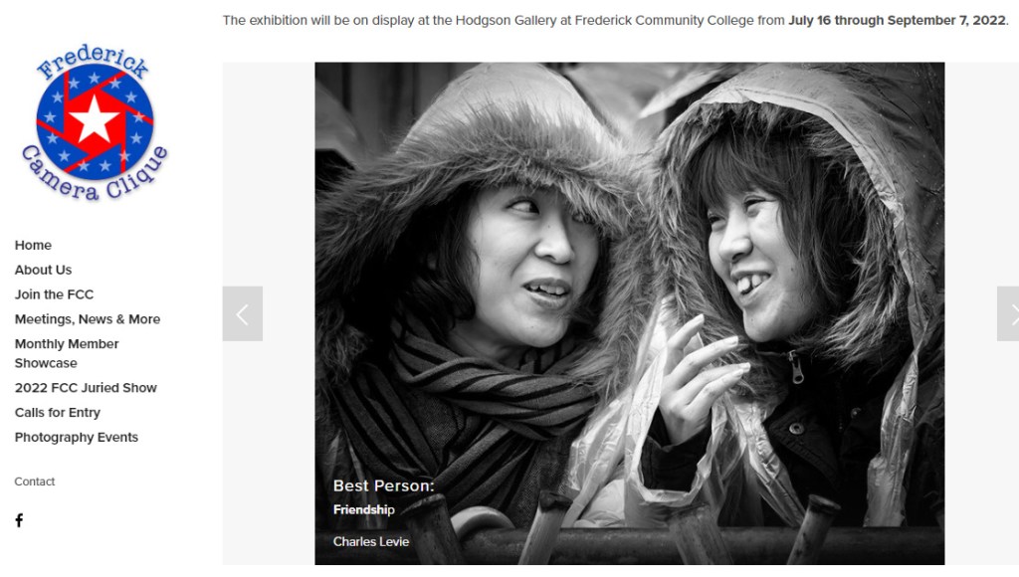Select Join the FCC menu item
Image resolution: width=1019 pixels, height=577 pixels.
pos(54,294)
